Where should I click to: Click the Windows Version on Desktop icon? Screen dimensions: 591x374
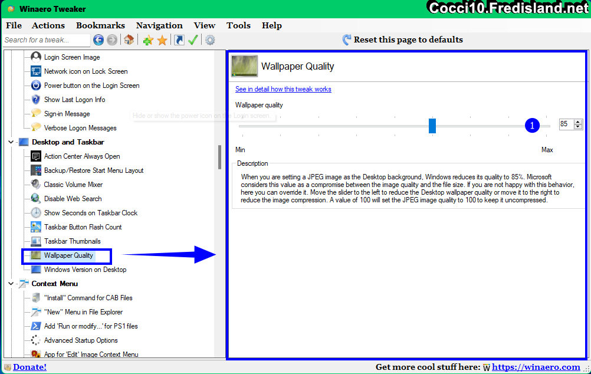[36, 270]
